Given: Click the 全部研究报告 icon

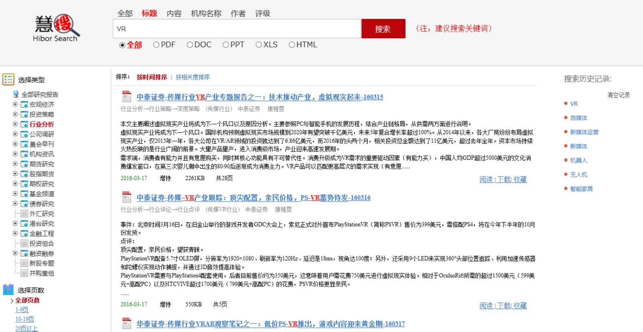Looking at the screenshot, I should (16, 94).
